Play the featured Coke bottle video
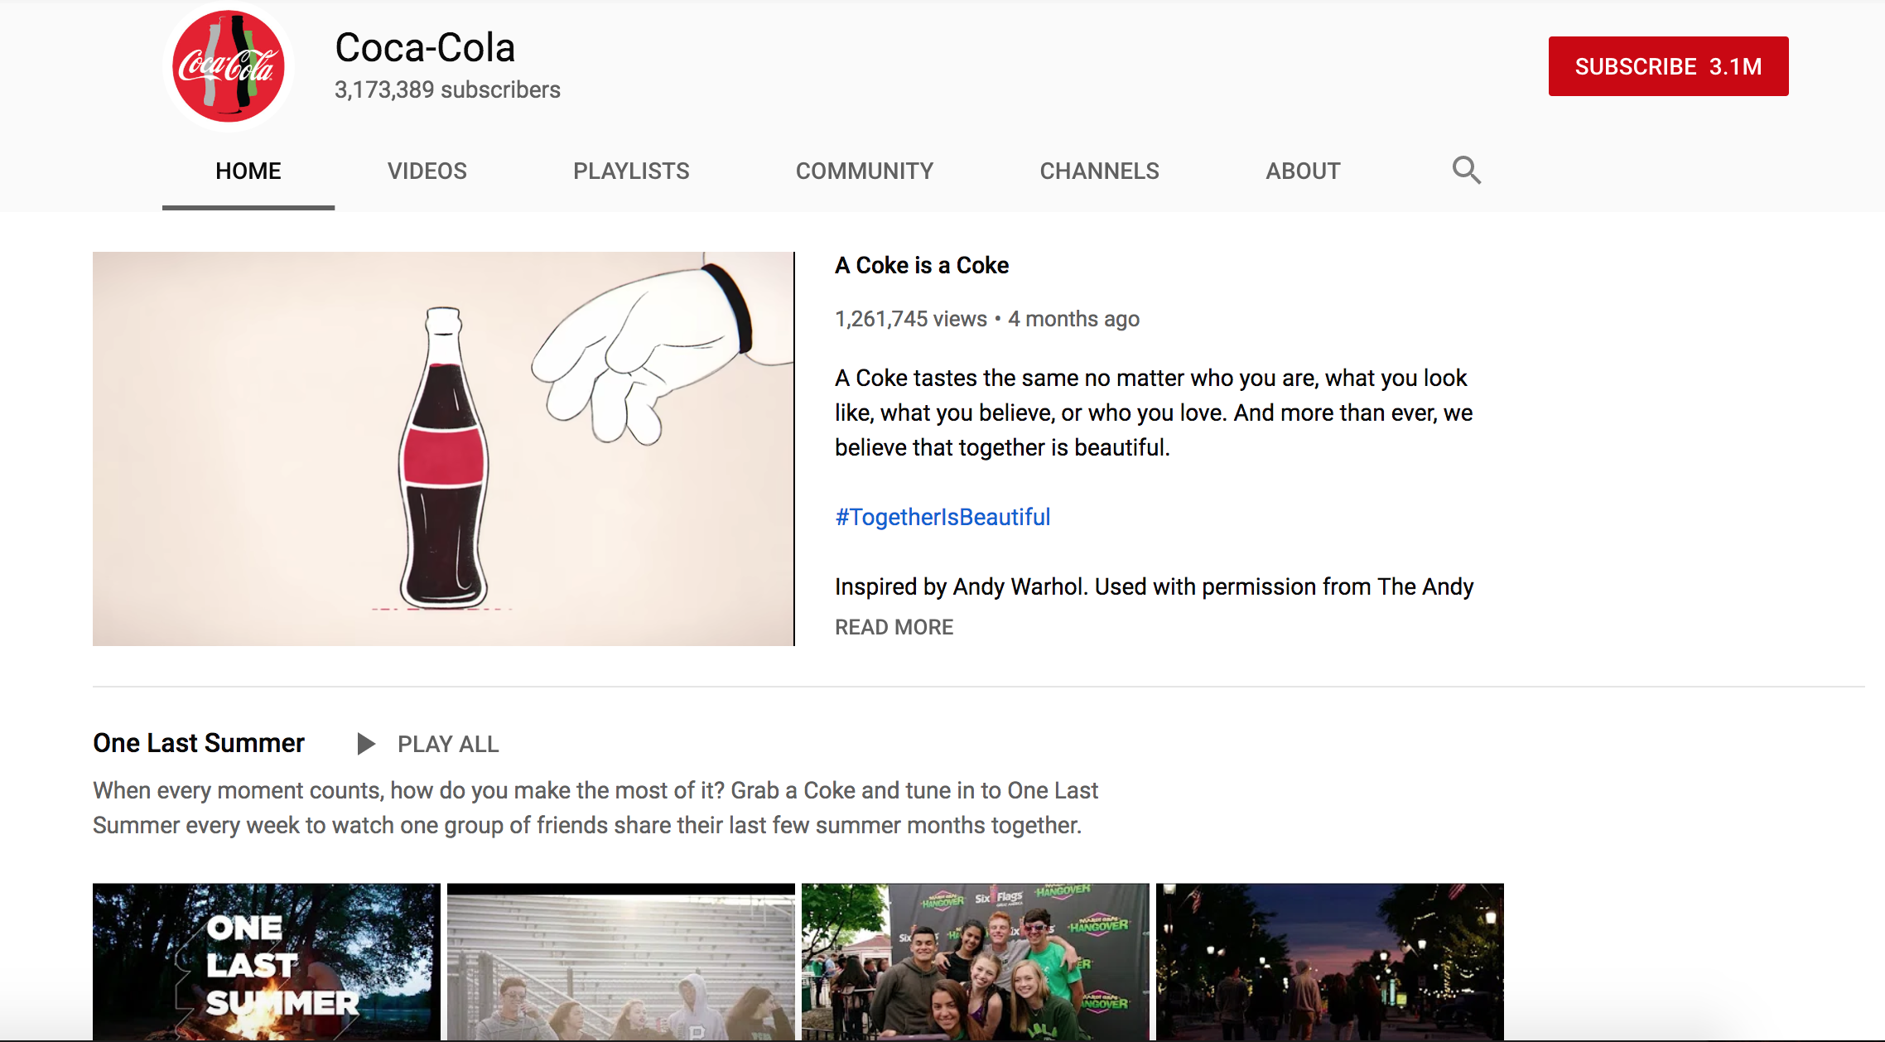The width and height of the screenshot is (1885, 1042). tap(443, 448)
